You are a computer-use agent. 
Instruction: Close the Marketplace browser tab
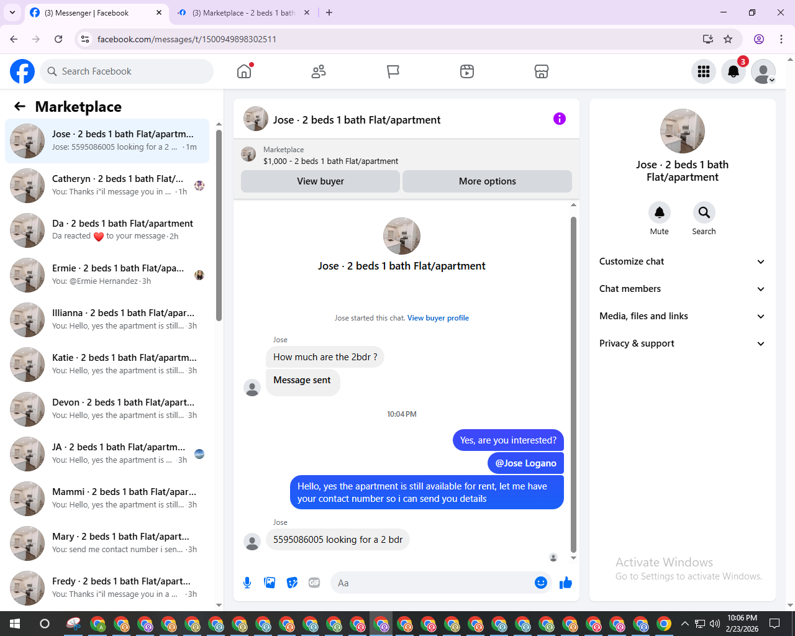[307, 12]
